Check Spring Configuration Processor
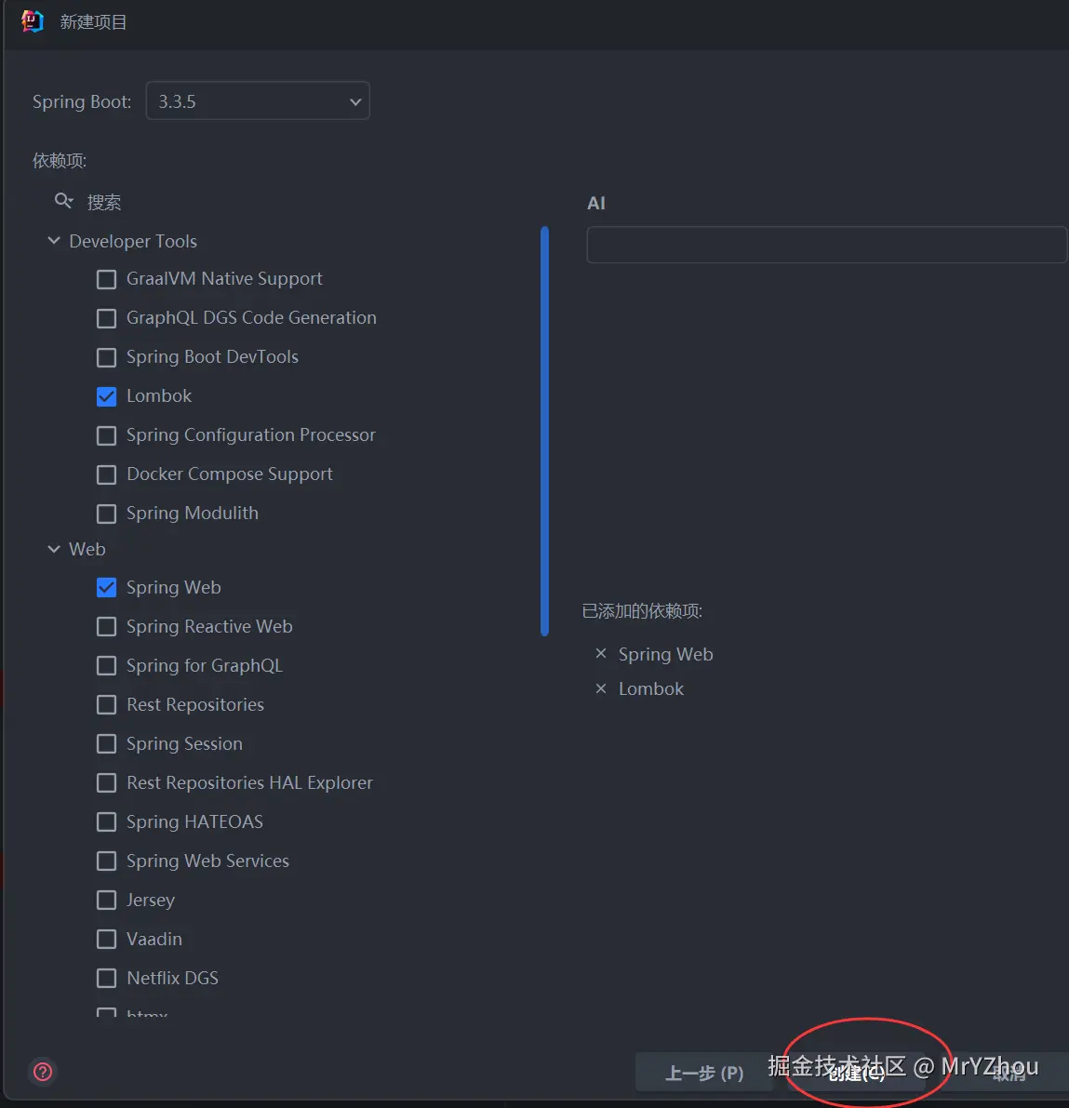The height and width of the screenshot is (1108, 1069). 107,435
